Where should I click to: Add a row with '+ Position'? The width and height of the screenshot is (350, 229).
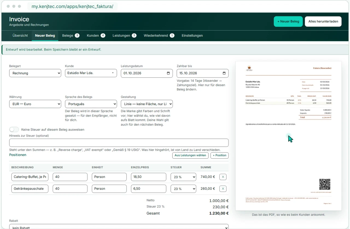220,155
